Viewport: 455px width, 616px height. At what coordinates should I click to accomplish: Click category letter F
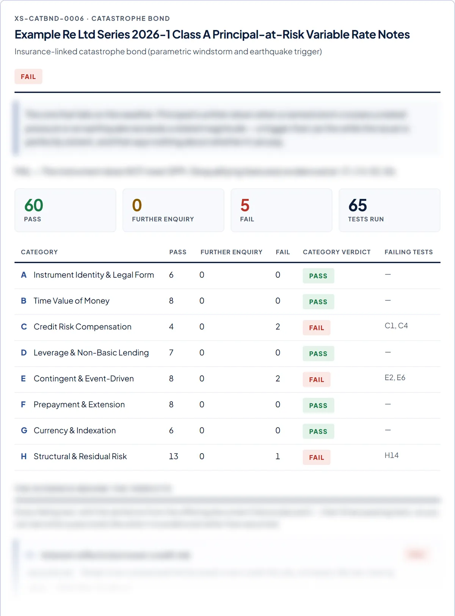tap(23, 405)
